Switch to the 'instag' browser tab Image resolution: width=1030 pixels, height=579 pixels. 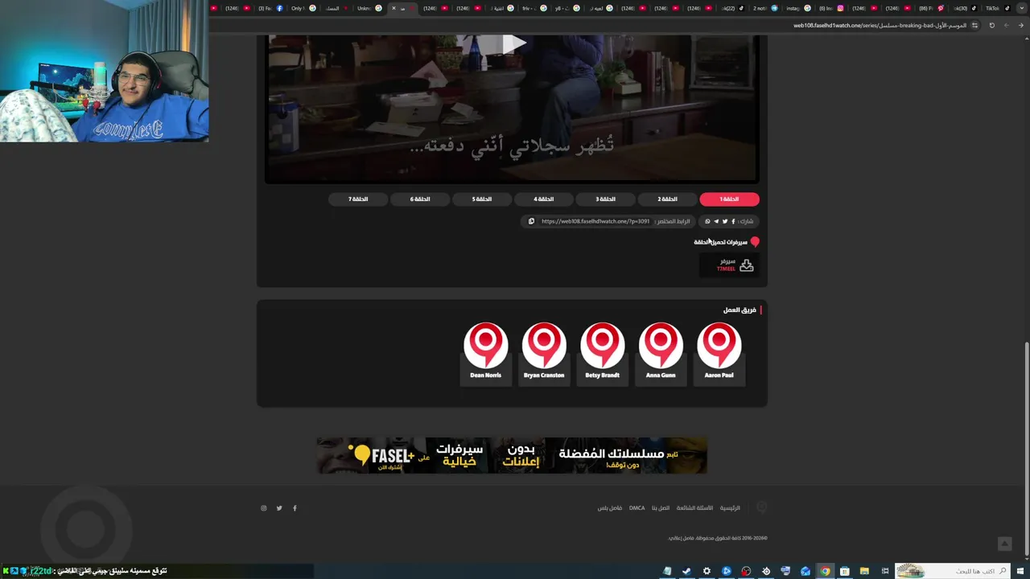[797, 8]
